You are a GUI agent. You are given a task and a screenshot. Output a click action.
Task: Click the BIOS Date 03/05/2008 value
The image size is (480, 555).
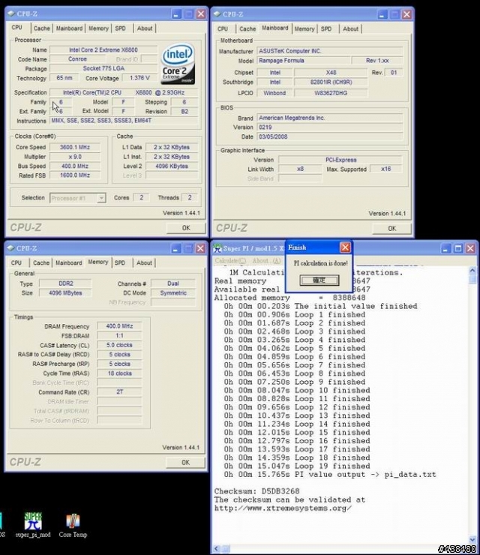click(329, 136)
